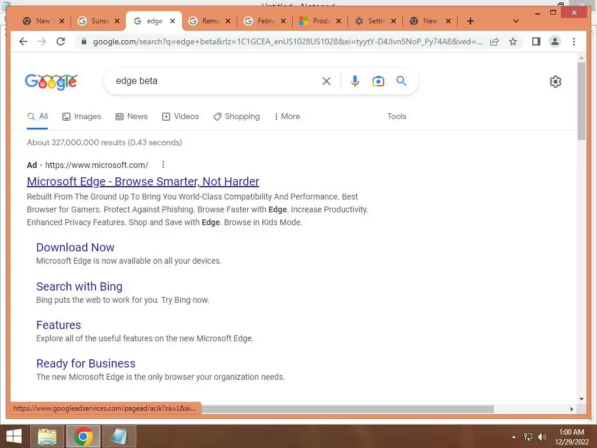597x448 pixels.
Task: Open File Explorer from the taskbar
Action: coord(47,436)
